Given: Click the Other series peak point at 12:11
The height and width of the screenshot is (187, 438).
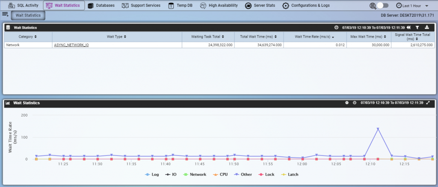Looking at the screenshot, I should [x=378, y=129].
